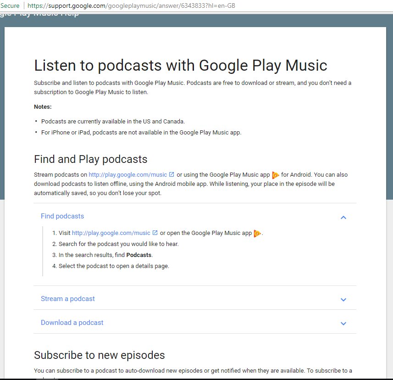
Task: Click step 4 'Select the podcast to open a details page.'
Action: 114,266
